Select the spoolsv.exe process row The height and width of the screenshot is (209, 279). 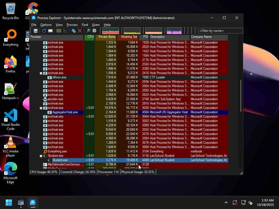pos(129,99)
